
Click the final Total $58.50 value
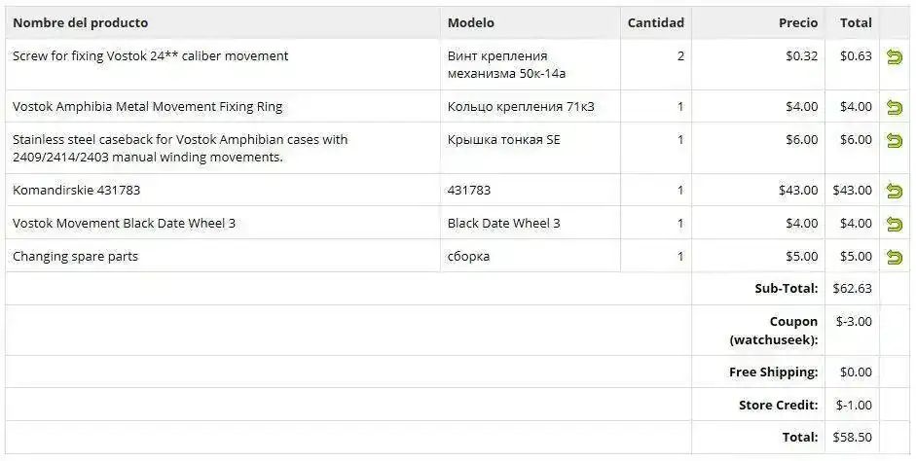coord(853,438)
